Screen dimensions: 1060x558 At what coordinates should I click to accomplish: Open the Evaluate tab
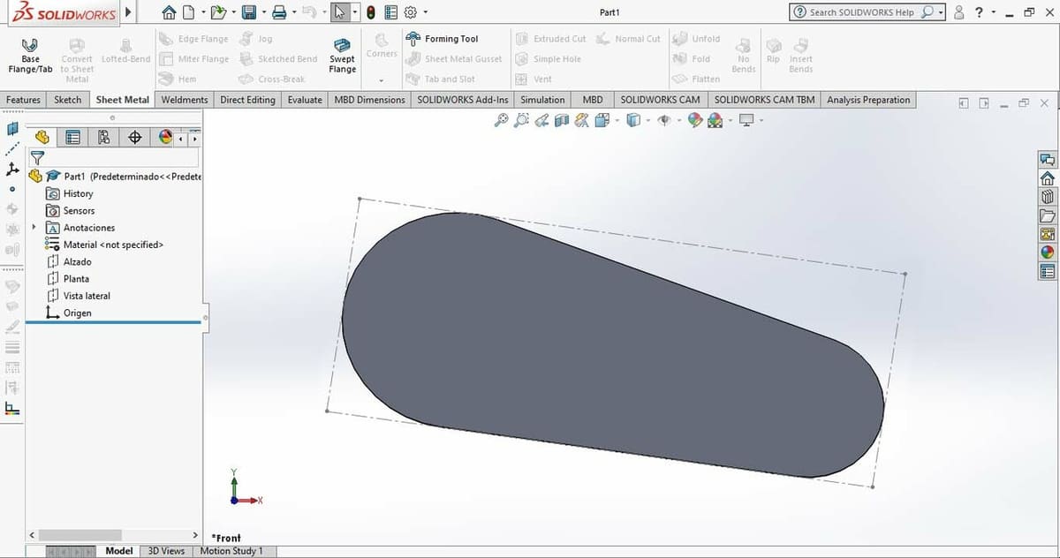305,100
